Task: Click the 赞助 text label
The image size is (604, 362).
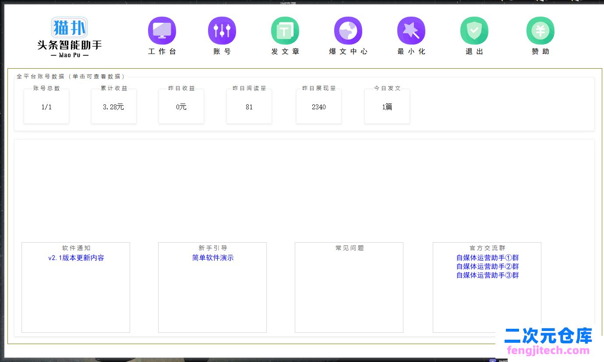Action: (x=540, y=51)
